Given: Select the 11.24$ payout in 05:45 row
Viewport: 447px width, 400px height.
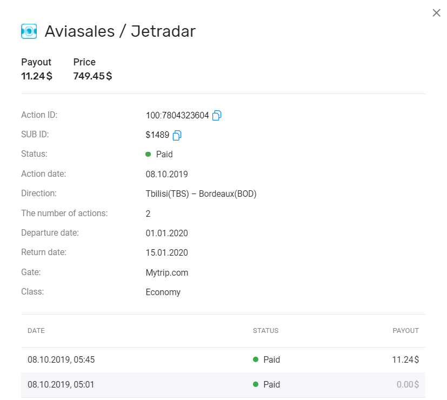Looking at the screenshot, I should (405, 360).
